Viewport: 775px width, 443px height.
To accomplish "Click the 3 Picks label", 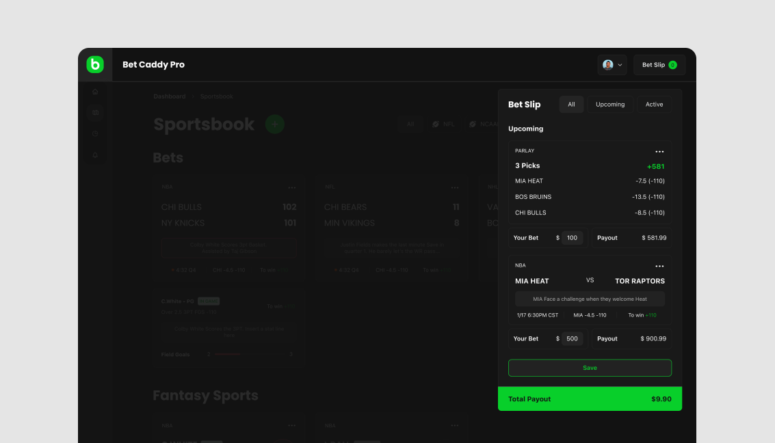I will [x=527, y=165].
